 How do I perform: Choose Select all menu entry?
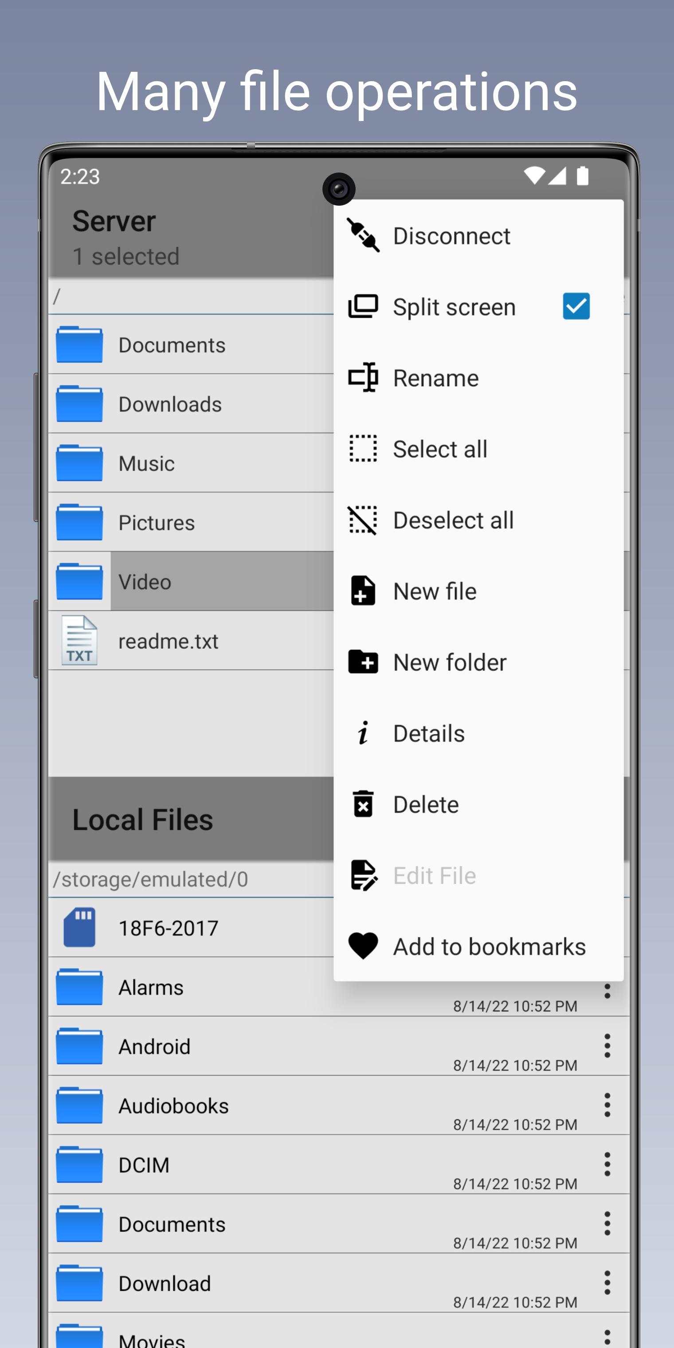coord(478,449)
